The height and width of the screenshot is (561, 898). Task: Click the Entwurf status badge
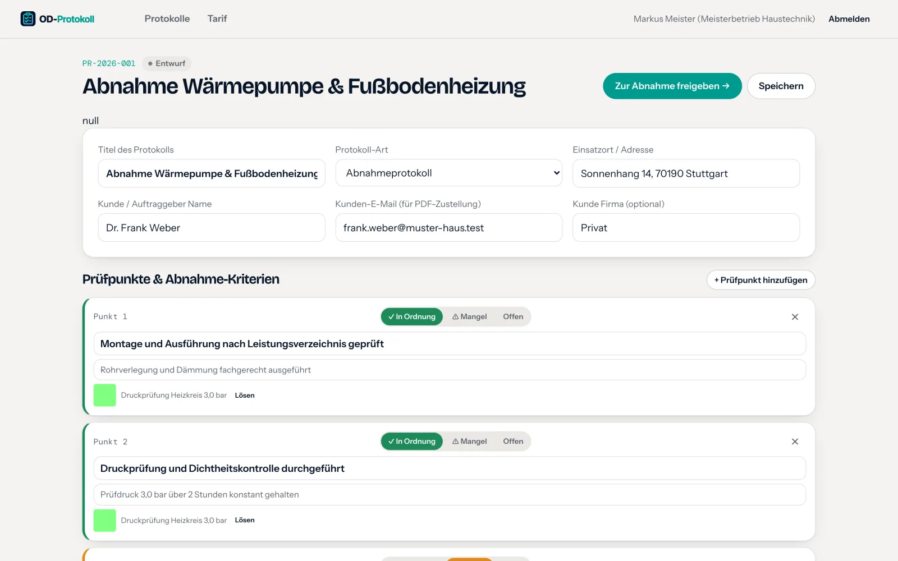(x=167, y=63)
